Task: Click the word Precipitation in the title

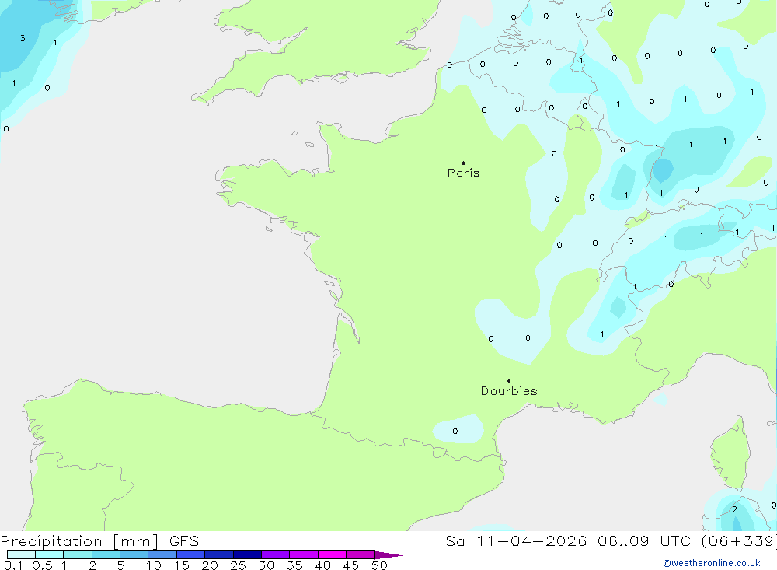Action: (x=51, y=541)
